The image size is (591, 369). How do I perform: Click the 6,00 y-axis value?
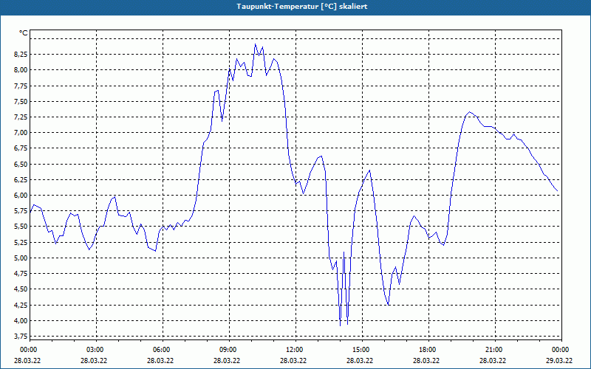(x=21, y=195)
